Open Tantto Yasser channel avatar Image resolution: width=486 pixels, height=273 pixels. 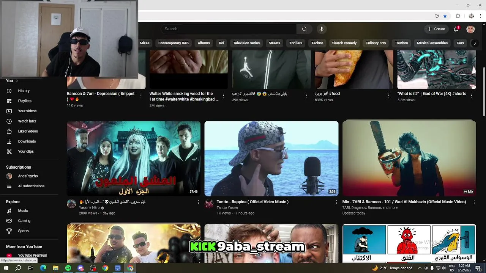[209, 204]
